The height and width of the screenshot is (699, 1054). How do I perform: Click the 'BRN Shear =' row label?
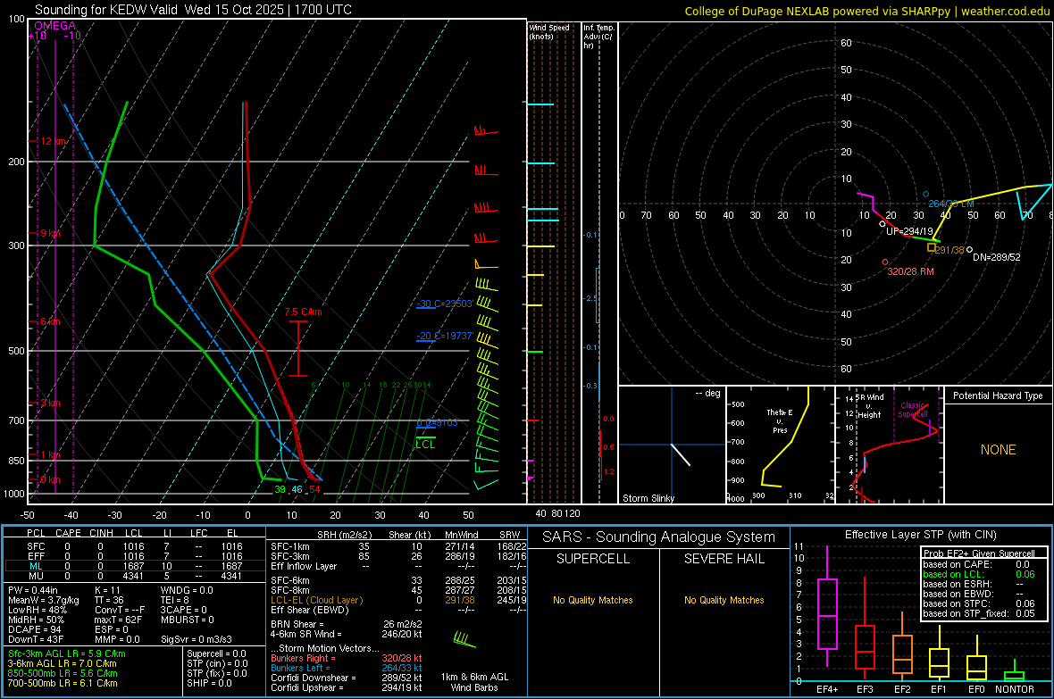[x=297, y=624]
